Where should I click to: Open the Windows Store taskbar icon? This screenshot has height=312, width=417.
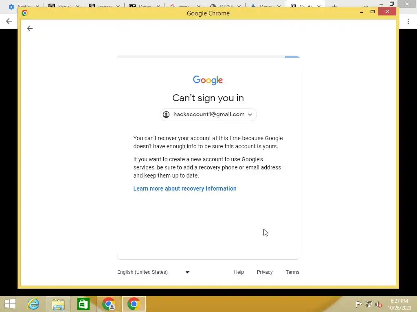click(x=83, y=304)
